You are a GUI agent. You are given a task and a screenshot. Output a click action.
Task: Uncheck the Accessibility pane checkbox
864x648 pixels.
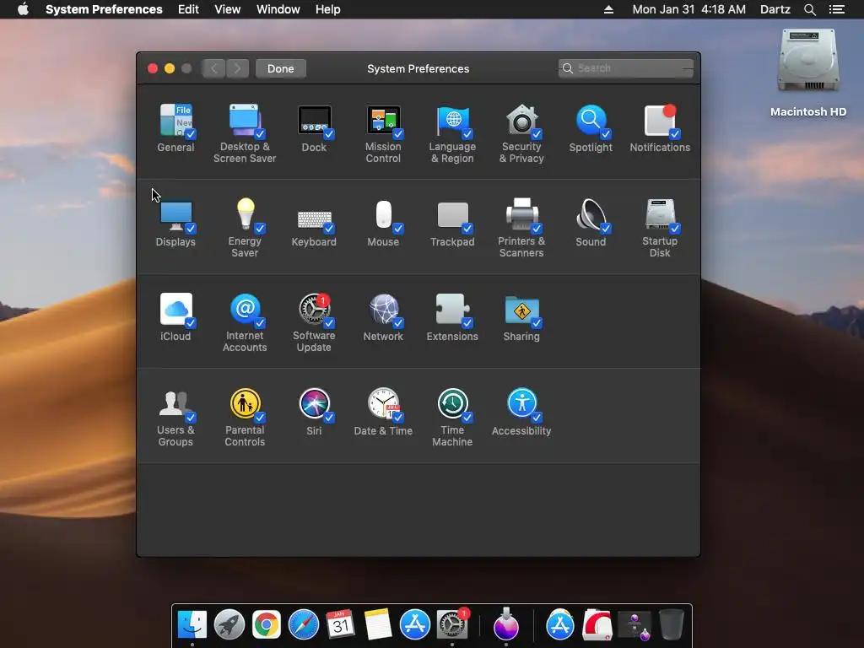536,417
